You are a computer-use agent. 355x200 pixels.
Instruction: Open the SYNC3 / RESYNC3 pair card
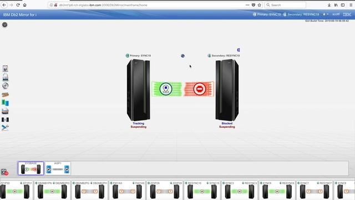pyautogui.click(x=239, y=190)
